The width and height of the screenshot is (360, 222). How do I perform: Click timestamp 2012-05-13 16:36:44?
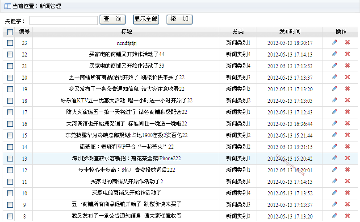tap(290, 124)
